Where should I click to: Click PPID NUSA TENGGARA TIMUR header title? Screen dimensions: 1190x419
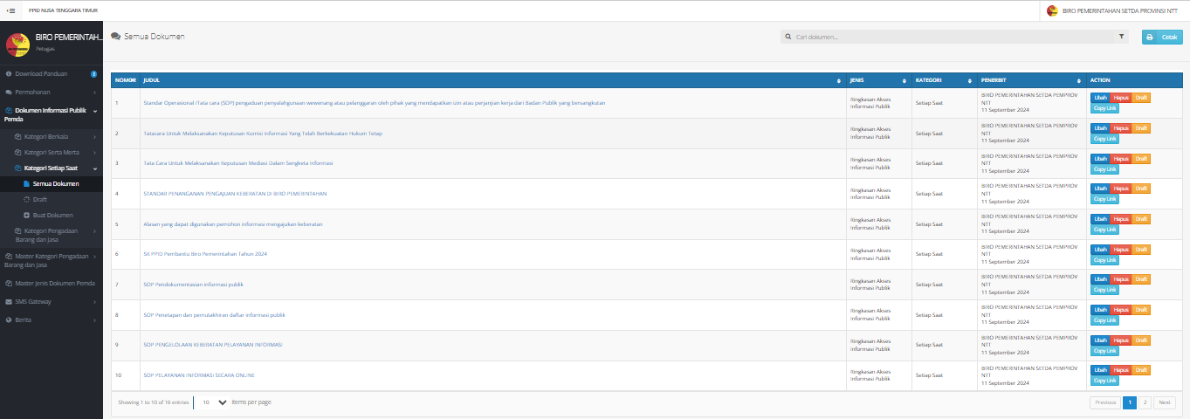pyautogui.click(x=64, y=10)
